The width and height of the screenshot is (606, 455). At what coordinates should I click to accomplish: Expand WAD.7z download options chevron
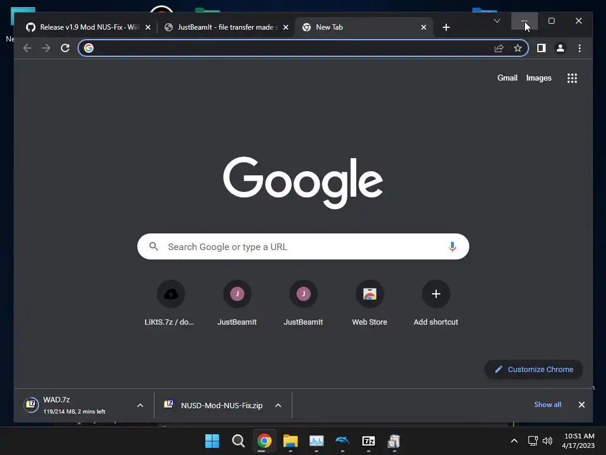(140, 405)
